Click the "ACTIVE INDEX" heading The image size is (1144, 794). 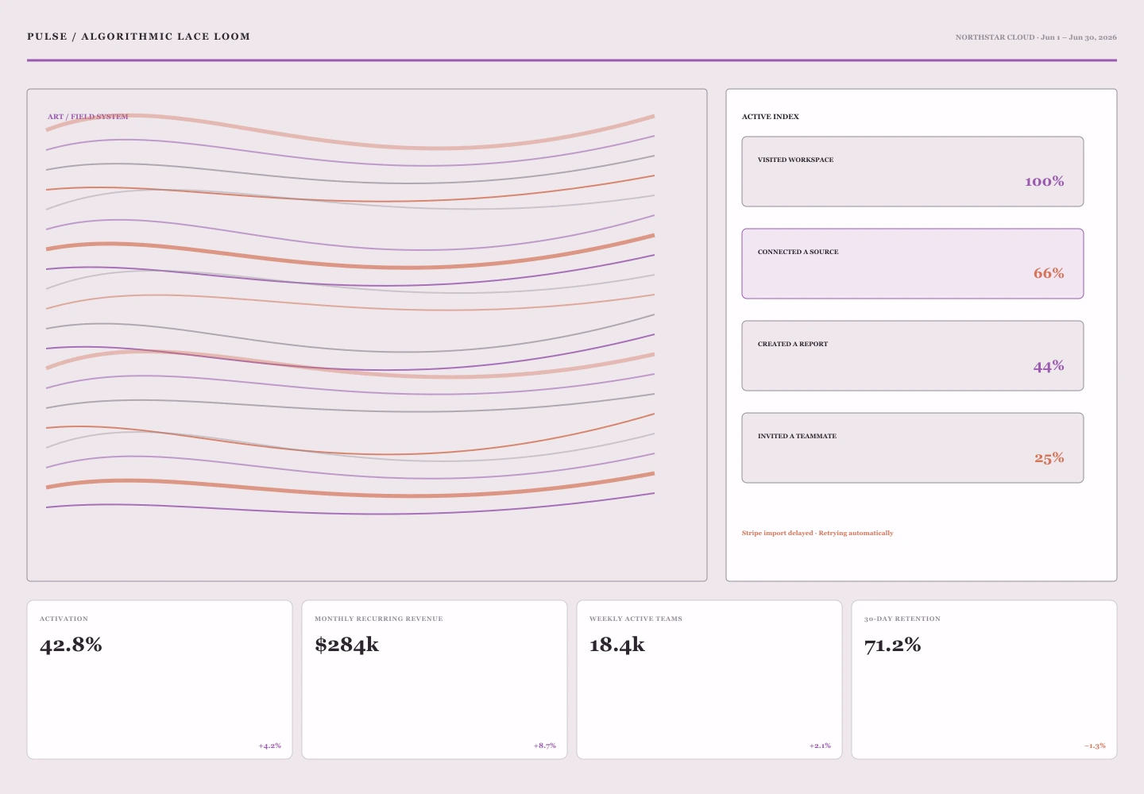pyautogui.click(x=771, y=117)
